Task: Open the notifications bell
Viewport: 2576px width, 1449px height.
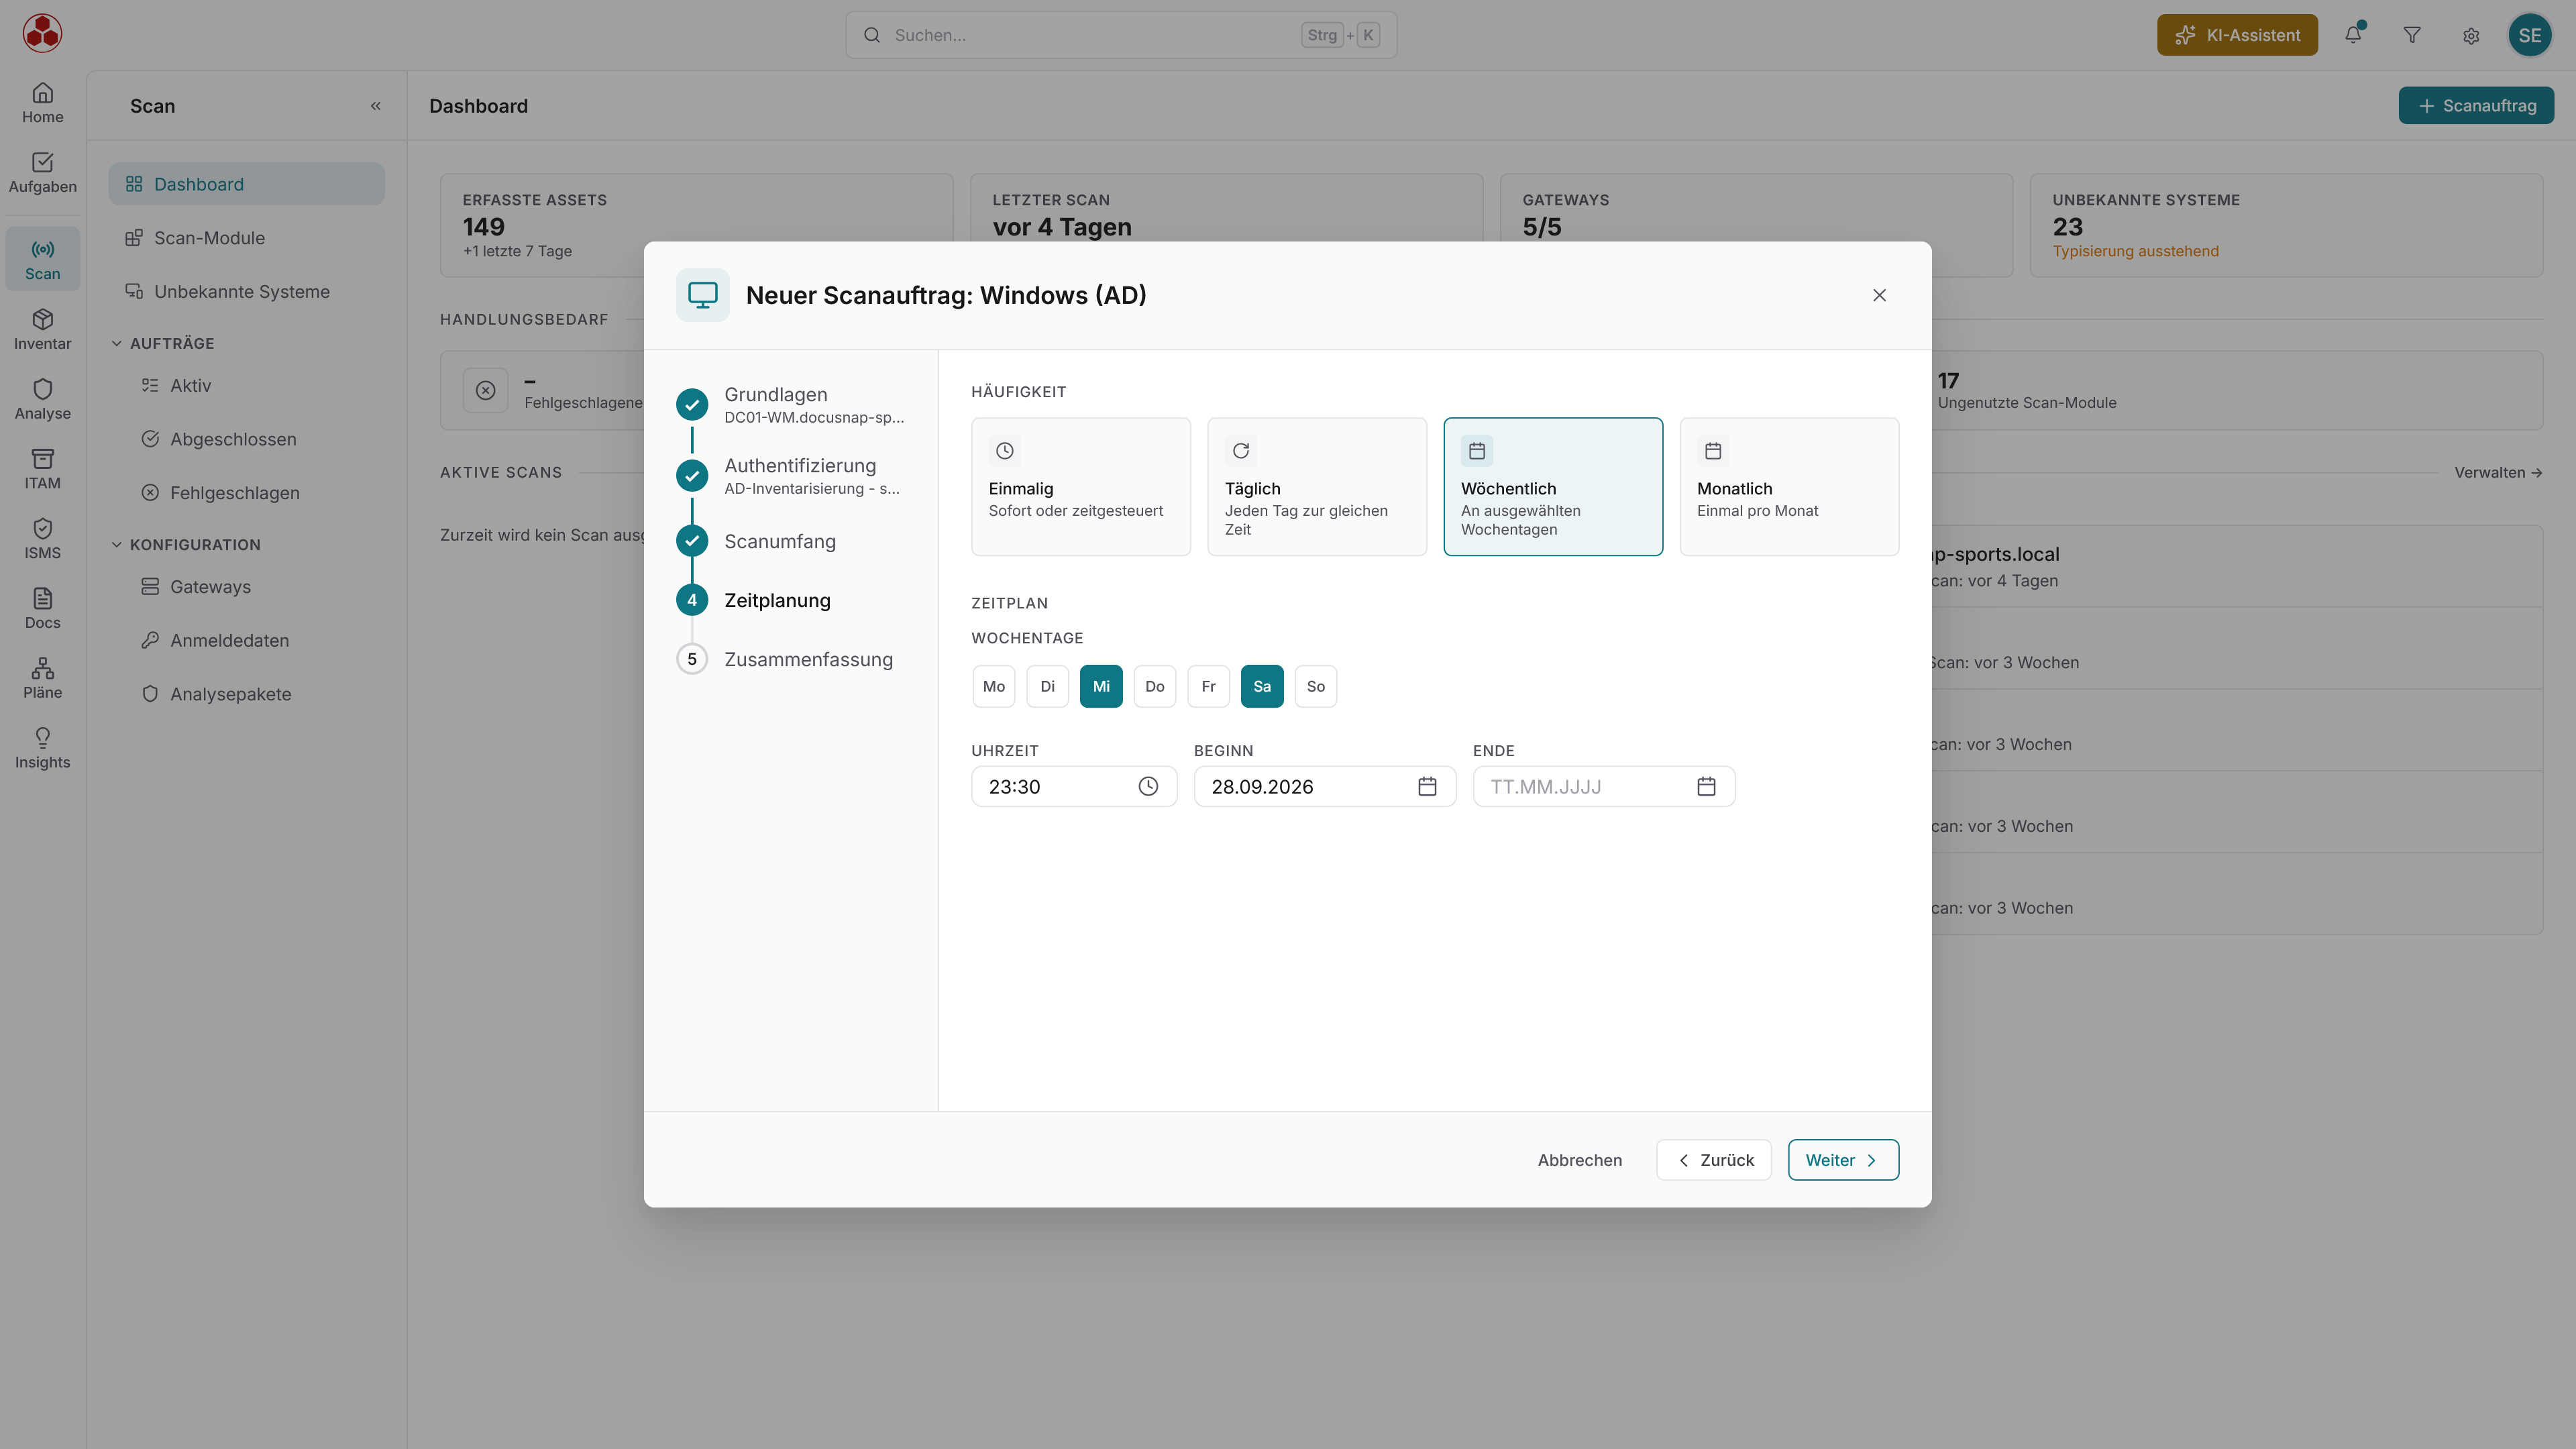Action: [x=2353, y=35]
